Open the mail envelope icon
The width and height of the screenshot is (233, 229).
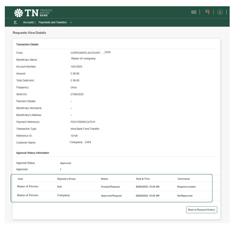tap(193, 12)
